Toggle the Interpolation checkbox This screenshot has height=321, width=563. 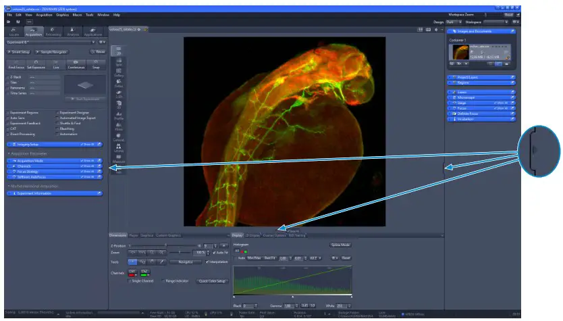[x=207, y=262]
